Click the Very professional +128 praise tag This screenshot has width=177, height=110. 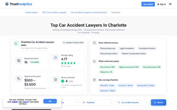click(x=152, y=67)
